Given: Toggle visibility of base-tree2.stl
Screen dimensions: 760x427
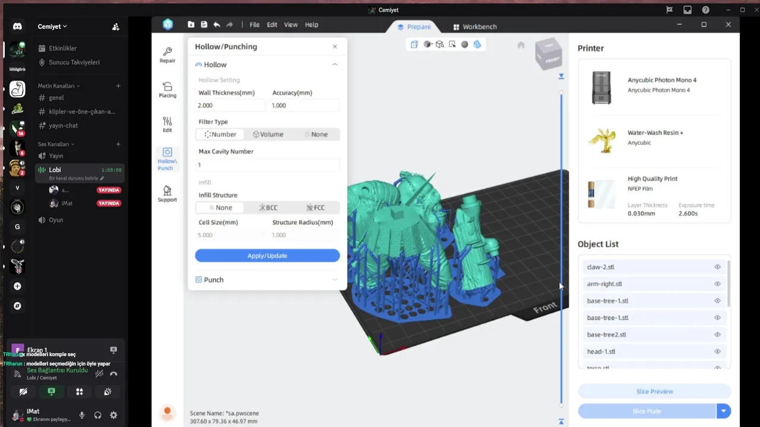Looking at the screenshot, I should (717, 334).
